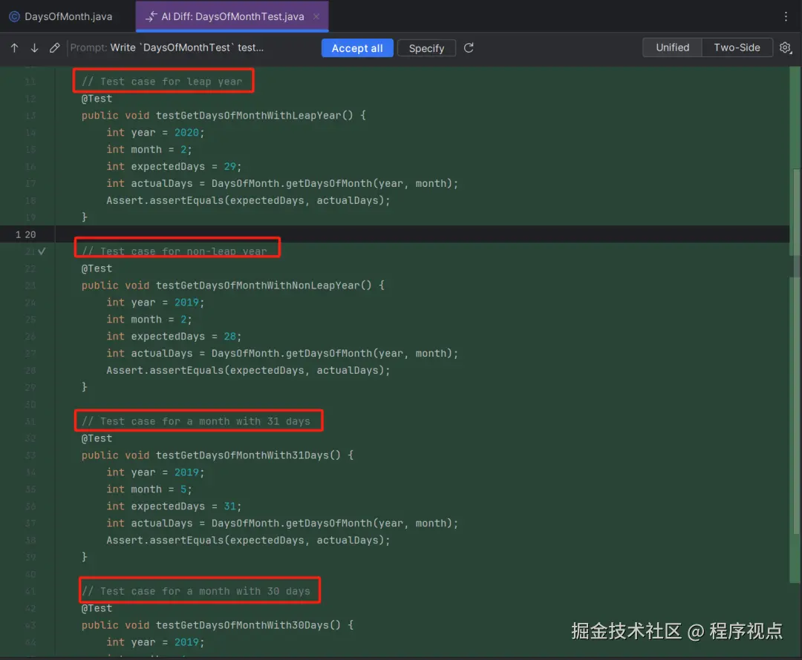The width and height of the screenshot is (802, 660).
Task: Click the expectedDays value 31
Action: (229, 506)
